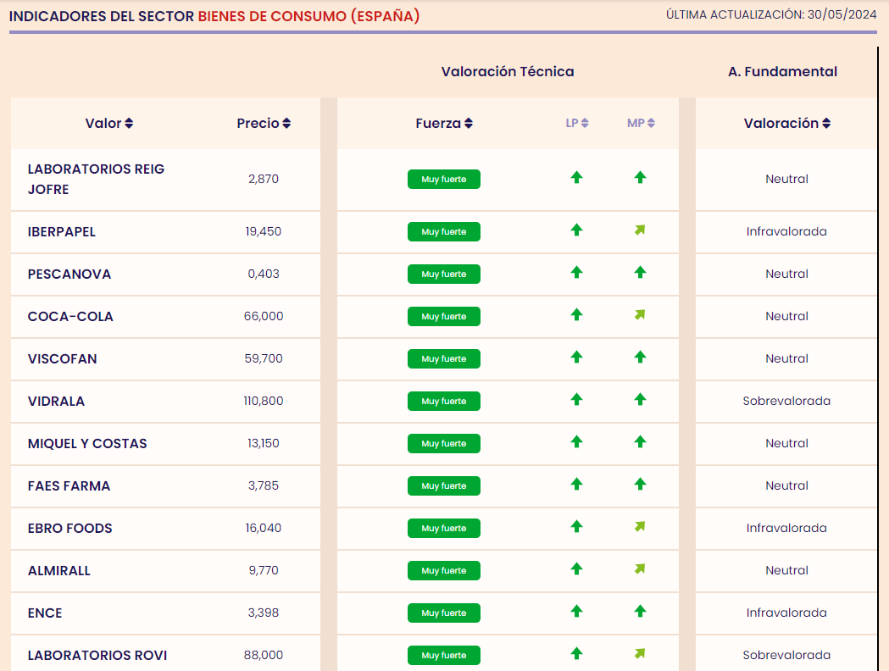
Task: Sort by Valoración column header
Action: 786,124
